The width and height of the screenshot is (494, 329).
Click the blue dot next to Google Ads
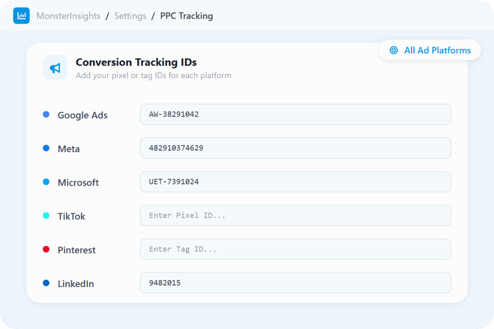click(46, 115)
